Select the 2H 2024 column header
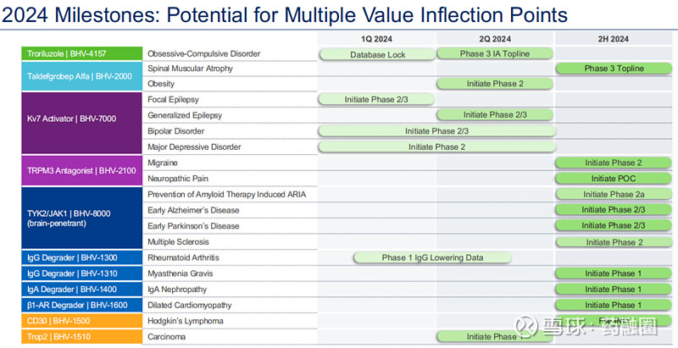This screenshot has width=678, height=348. pyautogui.click(x=614, y=39)
